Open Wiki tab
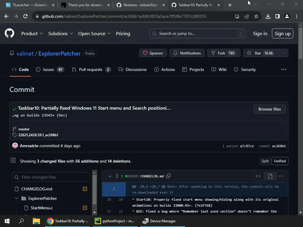The image size is (303, 227). pyautogui.click(x=219, y=69)
